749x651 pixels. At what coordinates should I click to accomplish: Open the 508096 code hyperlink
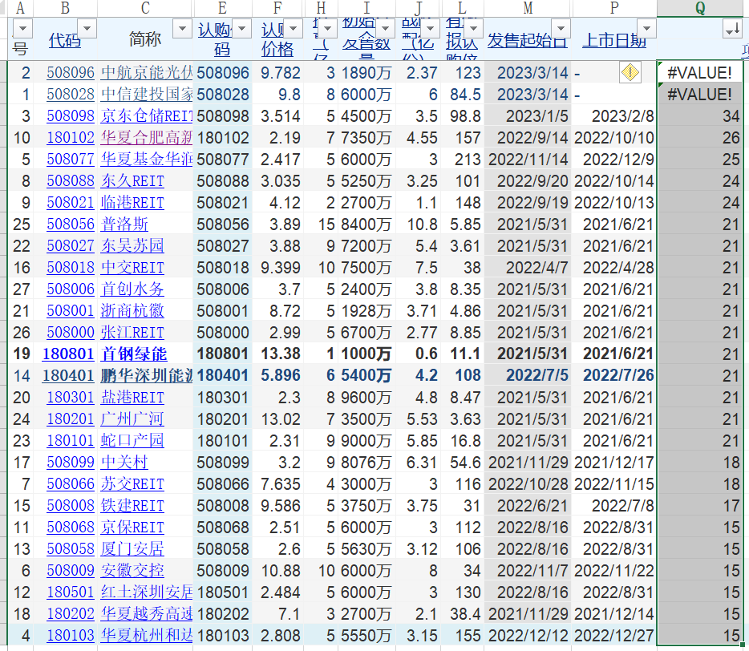pos(71,73)
